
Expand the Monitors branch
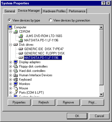(11, 84)
